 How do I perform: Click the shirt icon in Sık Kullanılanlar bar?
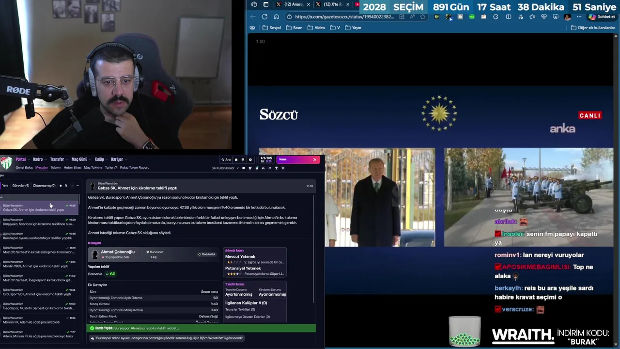tap(250, 168)
